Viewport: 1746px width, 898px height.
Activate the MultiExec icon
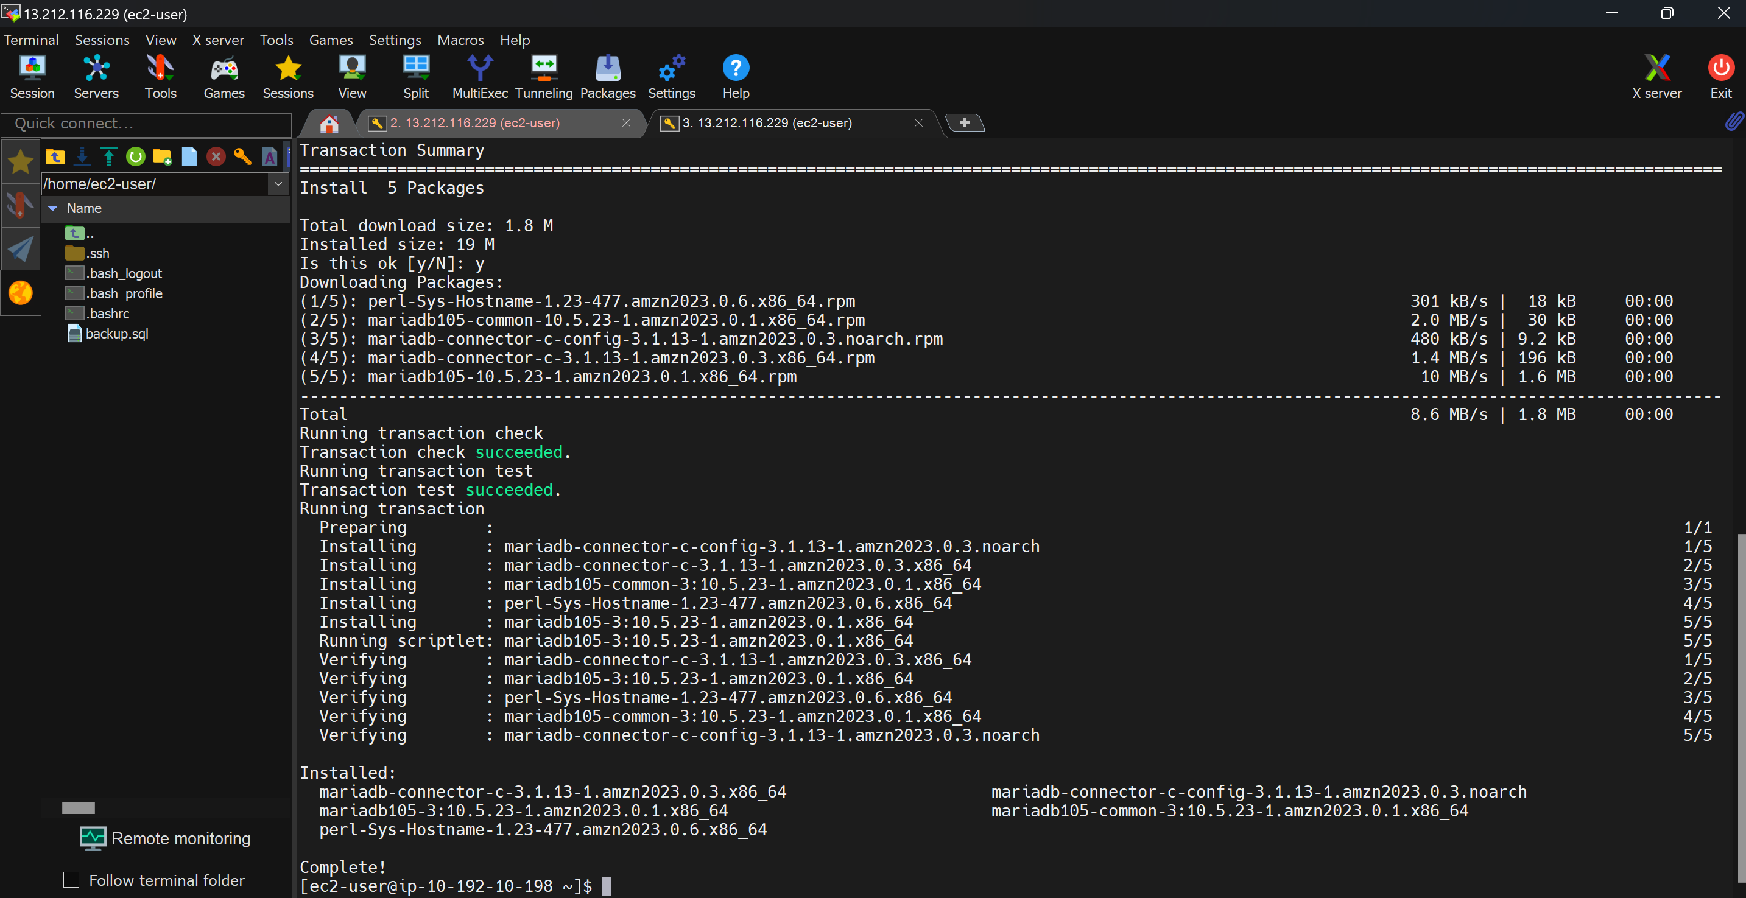pyautogui.click(x=480, y=77)
